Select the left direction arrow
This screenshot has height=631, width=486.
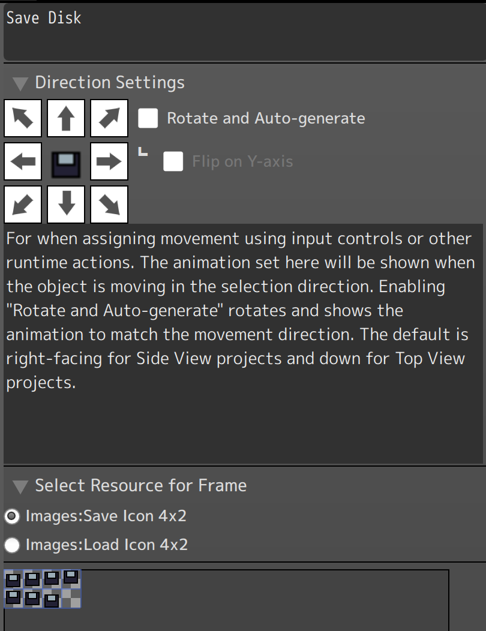(x=23, y=161)
